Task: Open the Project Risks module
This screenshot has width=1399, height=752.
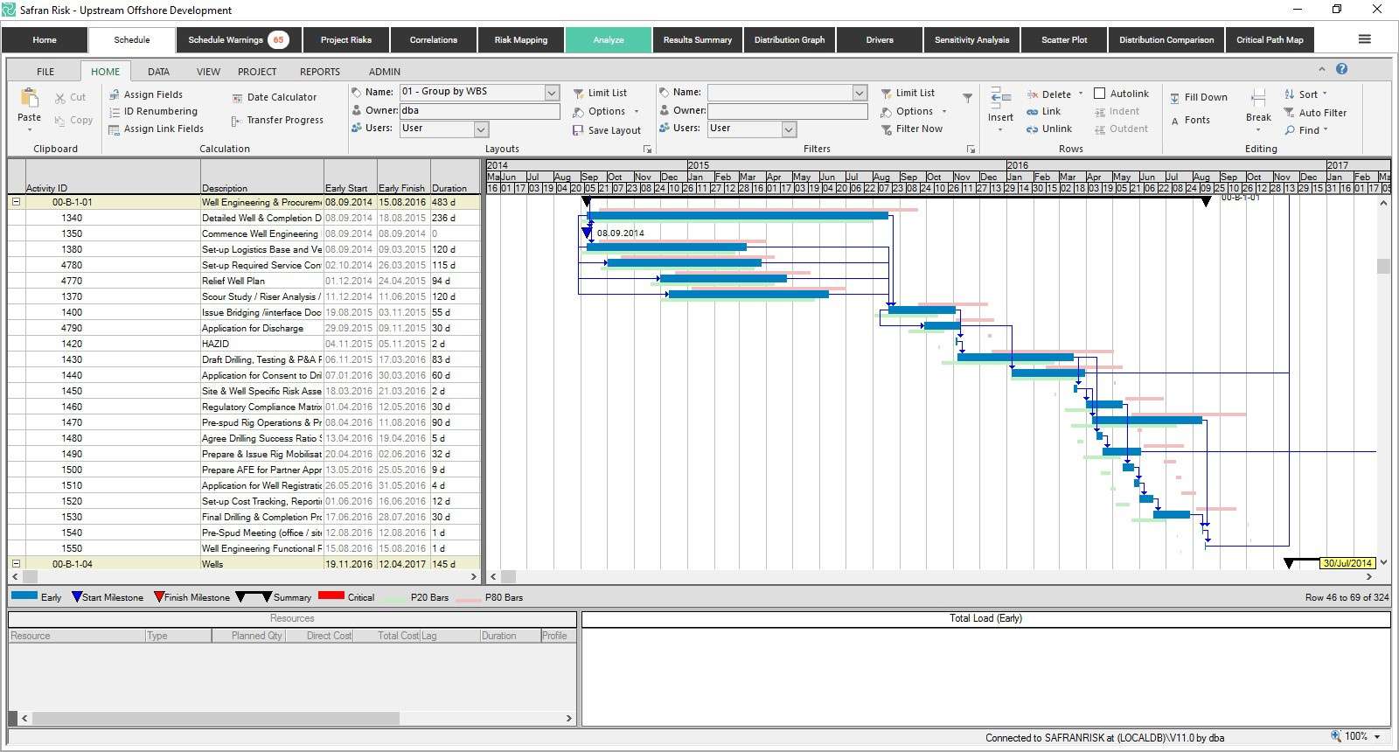Action: click(346, 40)
